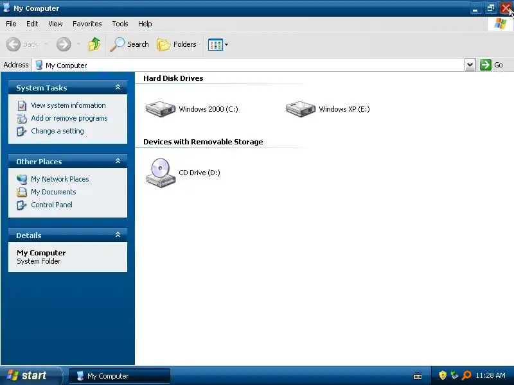Open My Network Places link
This screenshot has width=514, height=385.
point(60,179)
